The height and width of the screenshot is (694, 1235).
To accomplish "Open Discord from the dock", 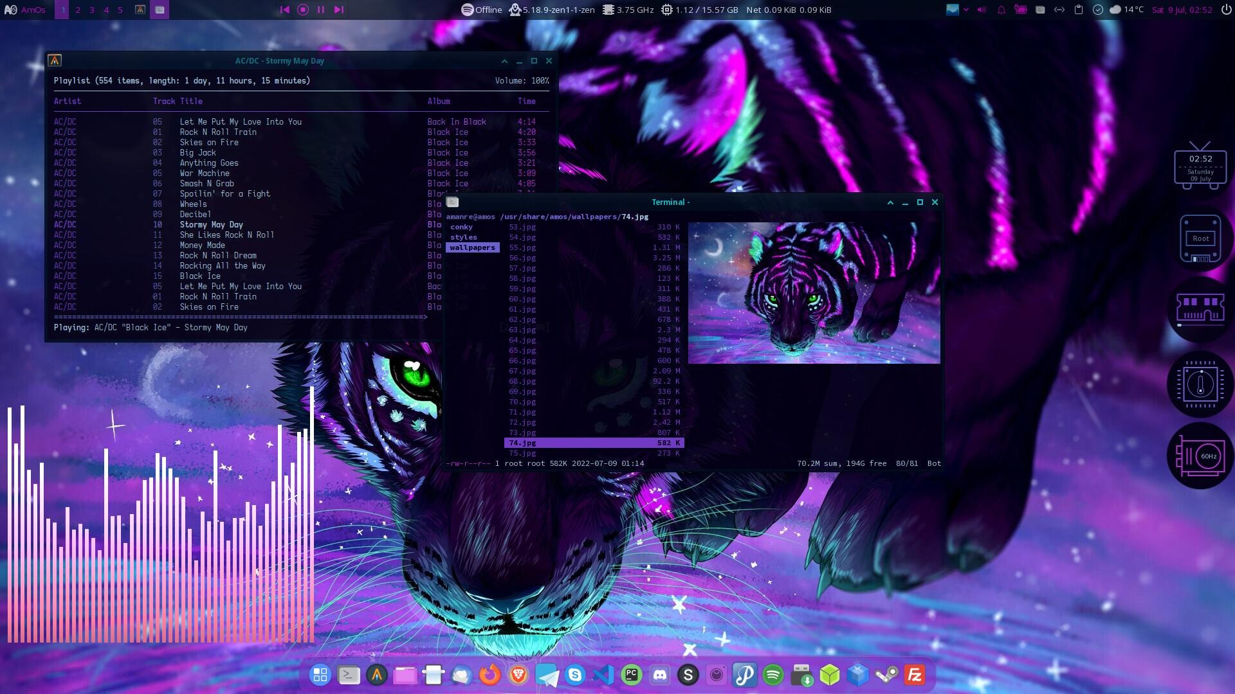I will tap(660, 675).
